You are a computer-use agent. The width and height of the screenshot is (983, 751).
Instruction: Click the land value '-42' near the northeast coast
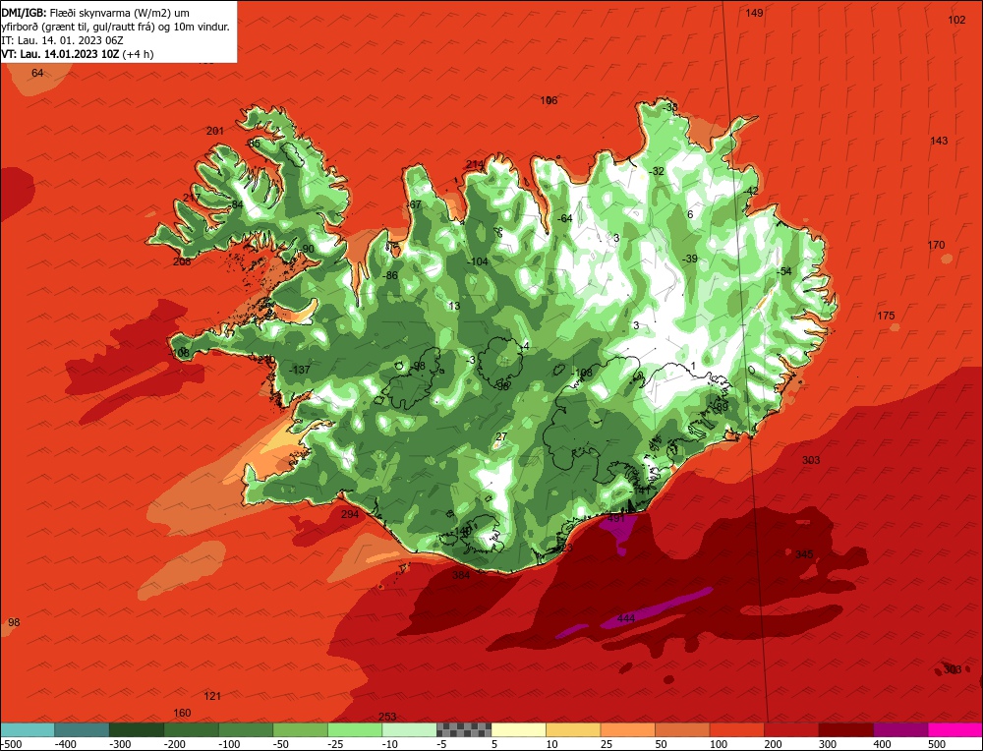pyautogui.click(x=751, y=191)
